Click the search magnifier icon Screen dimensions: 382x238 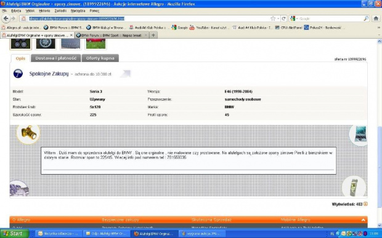[366, 18]
